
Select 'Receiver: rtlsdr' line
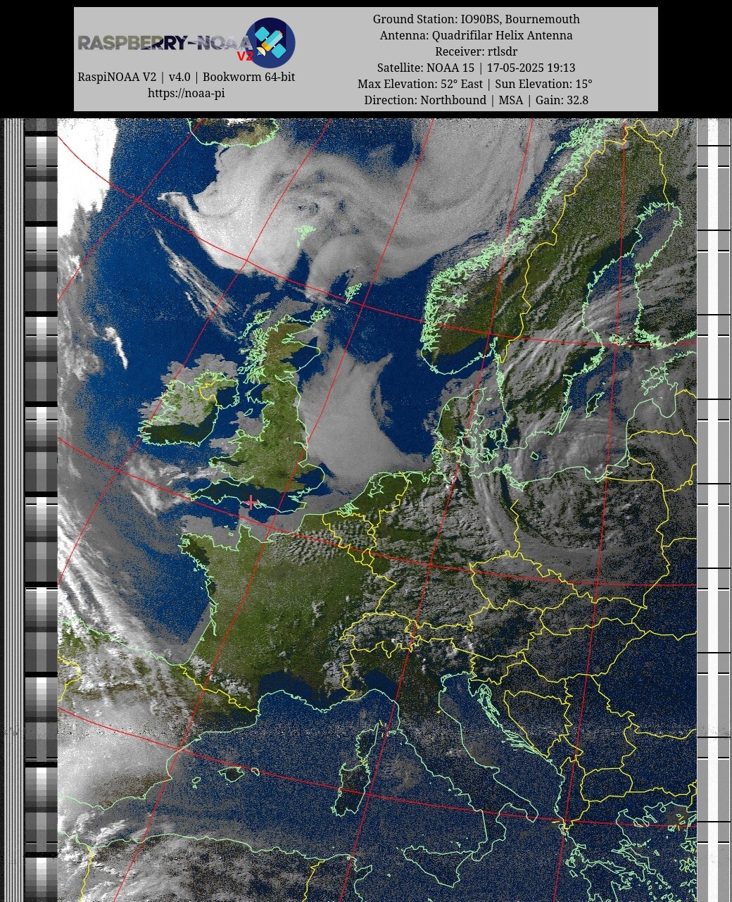click(x=476, y=51)
